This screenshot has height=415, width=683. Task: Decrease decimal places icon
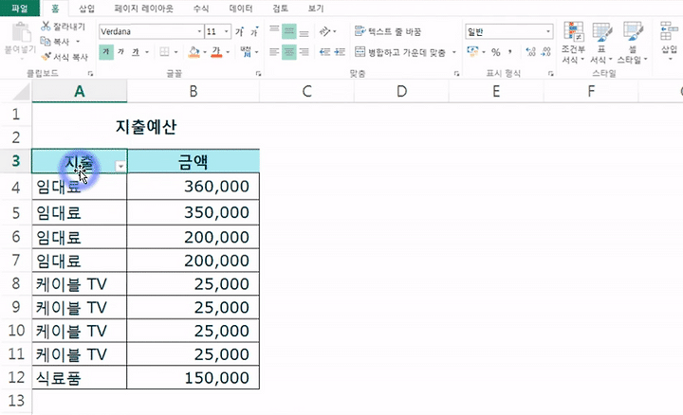point(545,52)
